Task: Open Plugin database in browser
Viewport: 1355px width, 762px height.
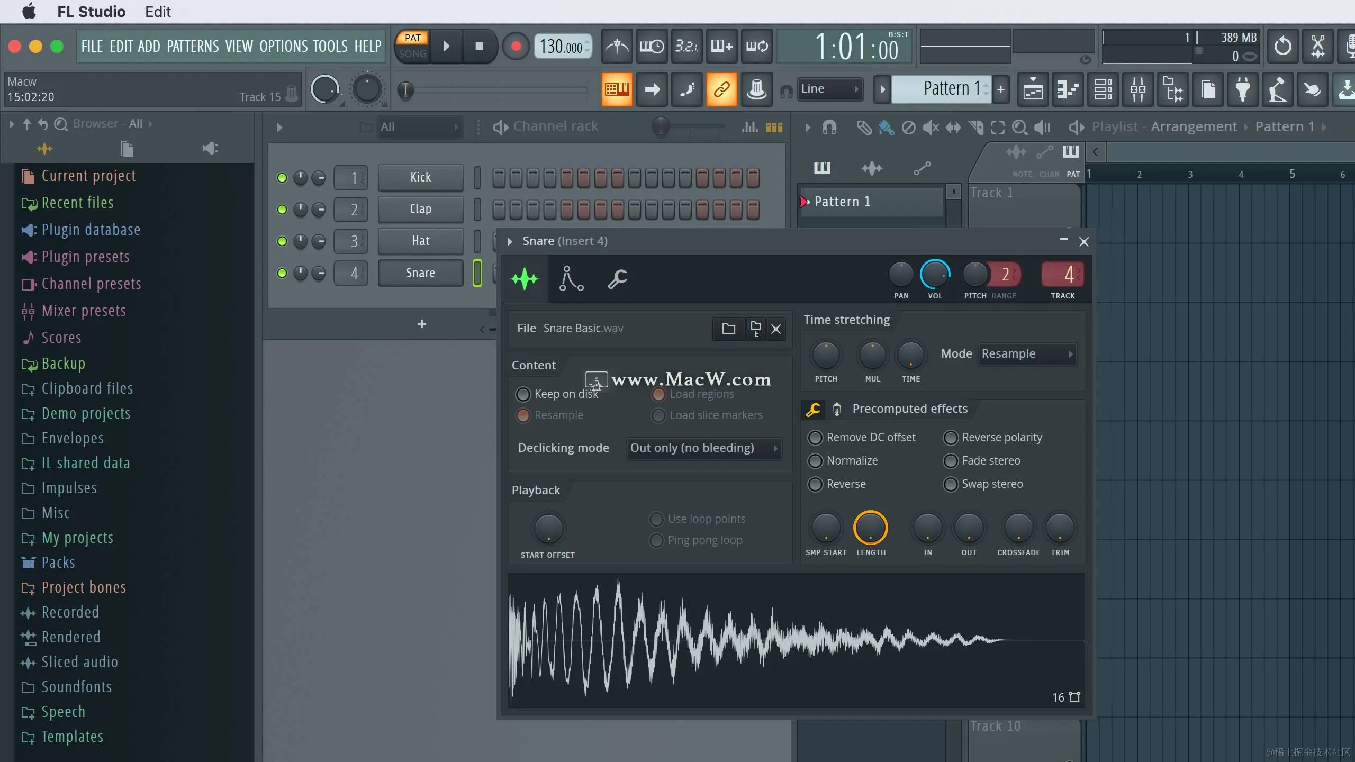Action: [x=80, y=230]
